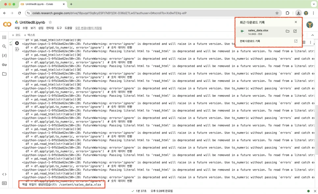Open the search panel in the sidebar
Screen dimensions: 318x194
click(4, 47)
